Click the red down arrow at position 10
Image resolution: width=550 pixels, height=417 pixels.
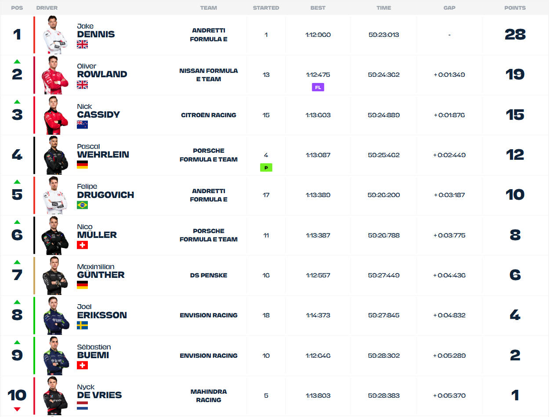click(17, 410)
